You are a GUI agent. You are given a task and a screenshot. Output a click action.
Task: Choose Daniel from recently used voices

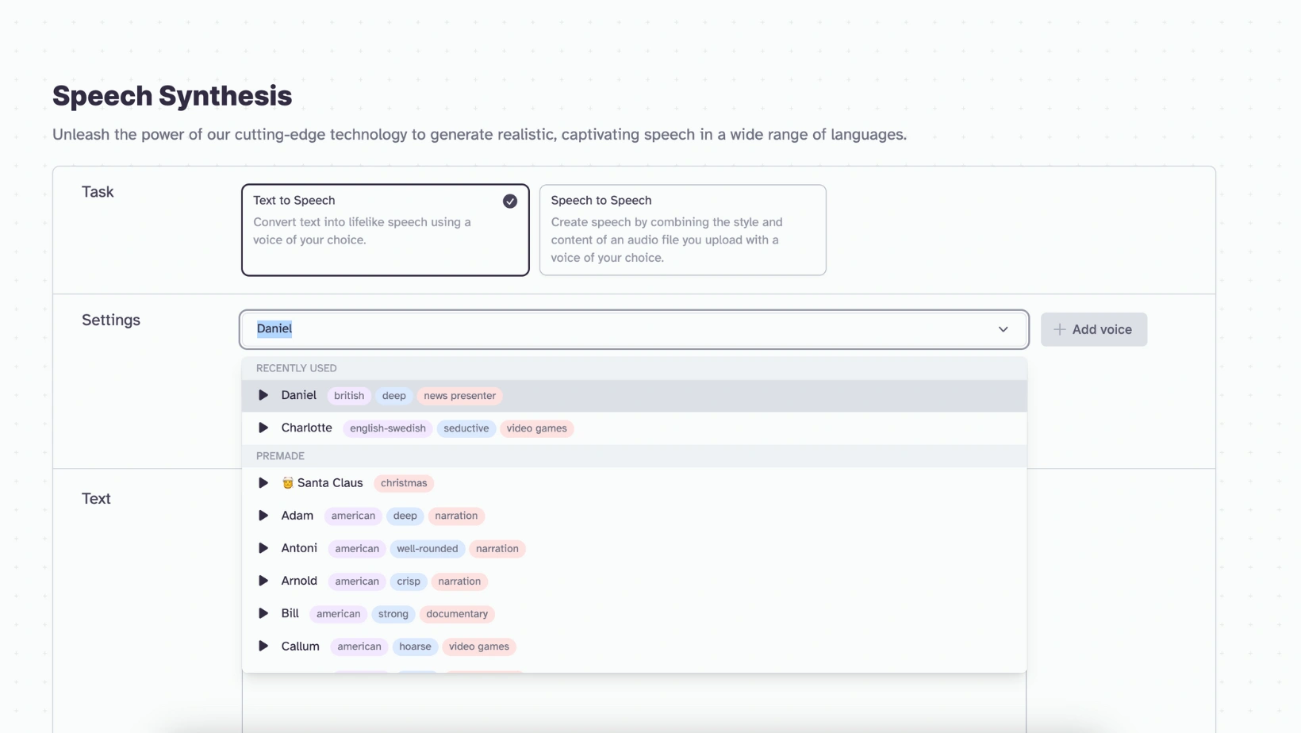[x=635, y=395]
